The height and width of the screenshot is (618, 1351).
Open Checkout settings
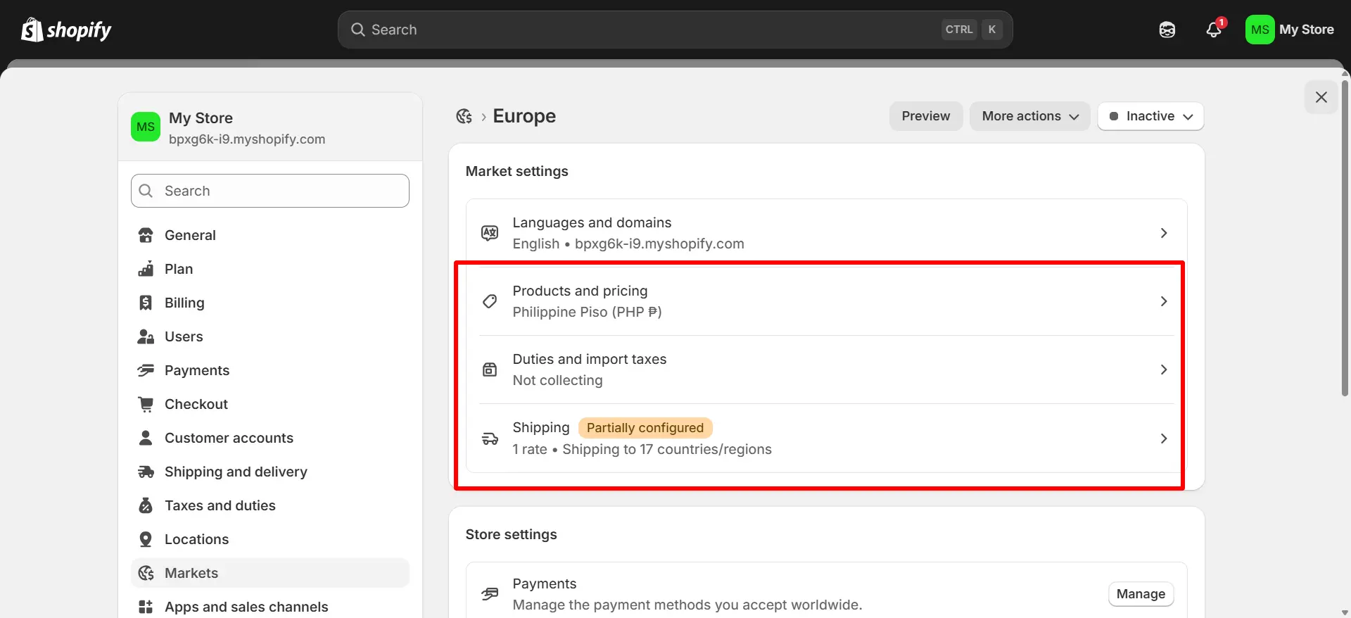click(270, 404)
